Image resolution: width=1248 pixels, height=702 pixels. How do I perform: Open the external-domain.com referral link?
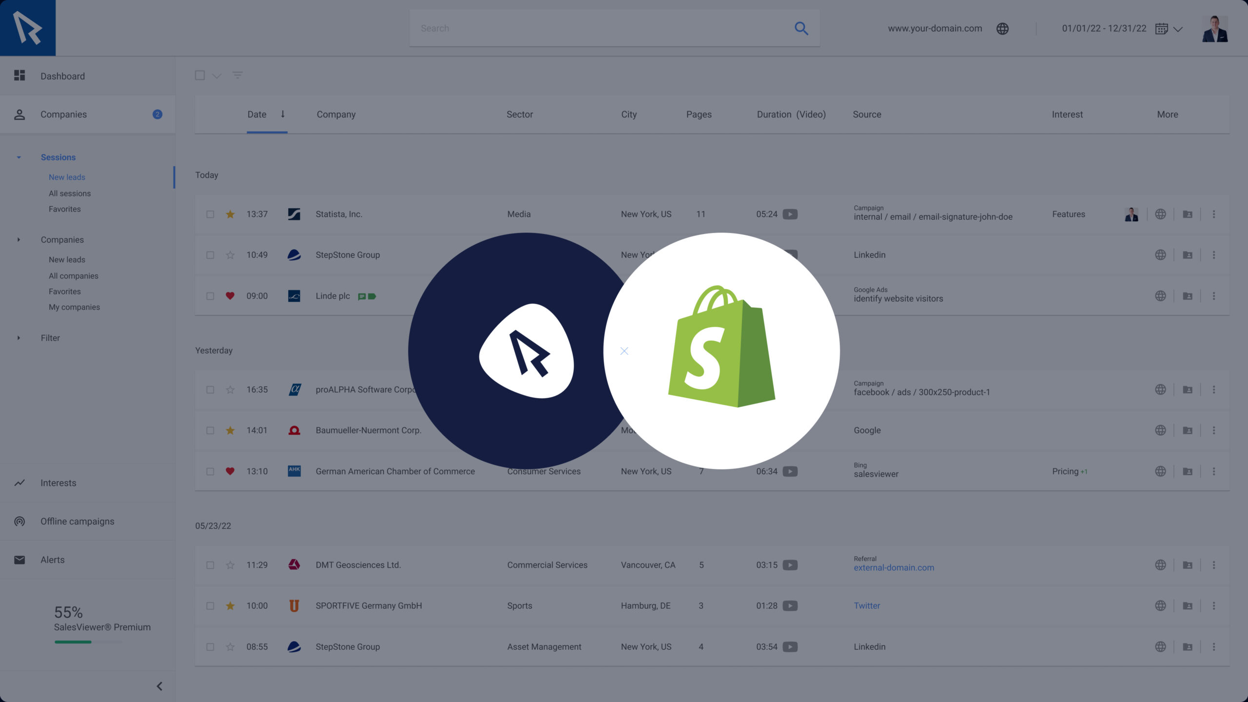pyautogui.click(x=894, y=567)
